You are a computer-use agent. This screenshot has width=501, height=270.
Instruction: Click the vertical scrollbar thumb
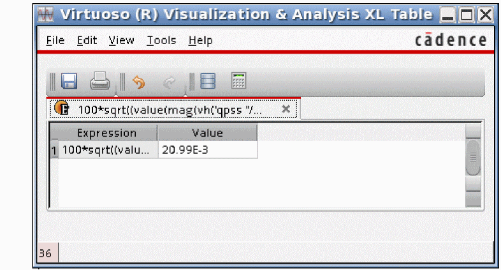(473, 157)
